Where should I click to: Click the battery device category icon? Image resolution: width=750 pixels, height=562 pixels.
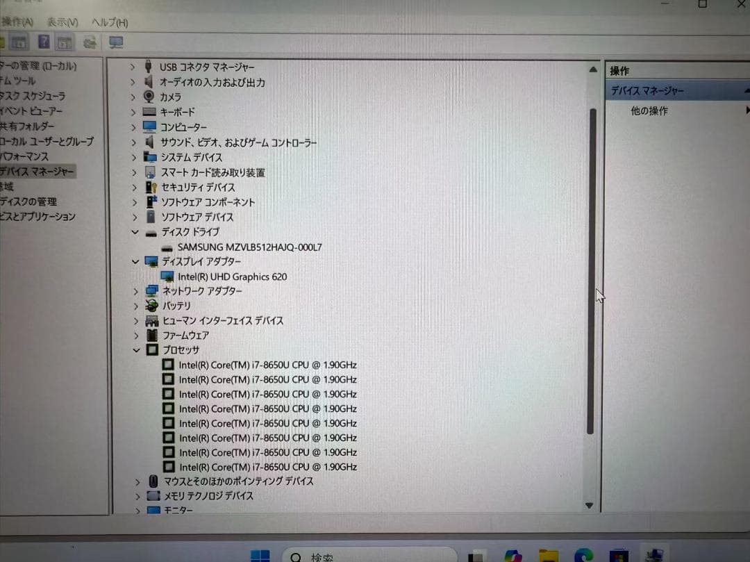coord(151,306)
